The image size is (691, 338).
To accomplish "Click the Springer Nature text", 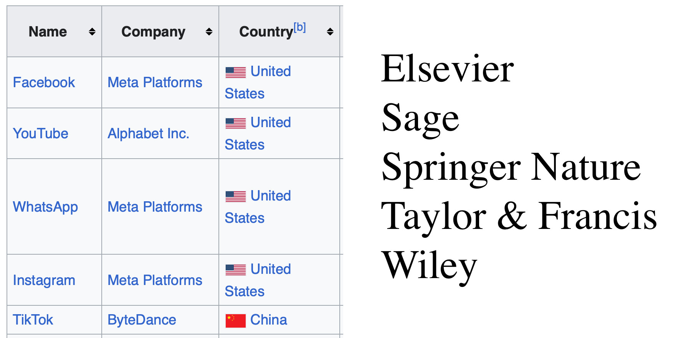I will (x=511, y=167).
